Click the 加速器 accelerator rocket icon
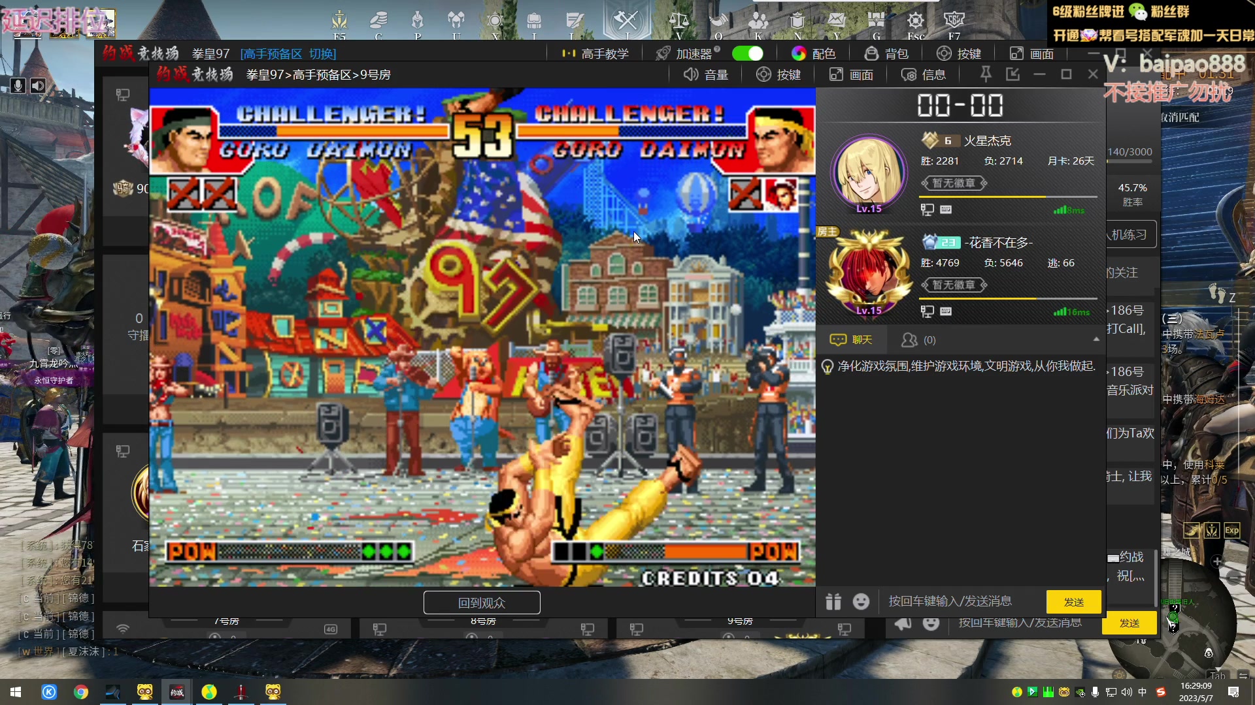The height and width of the screenshot is (705, 1255). 663,54
